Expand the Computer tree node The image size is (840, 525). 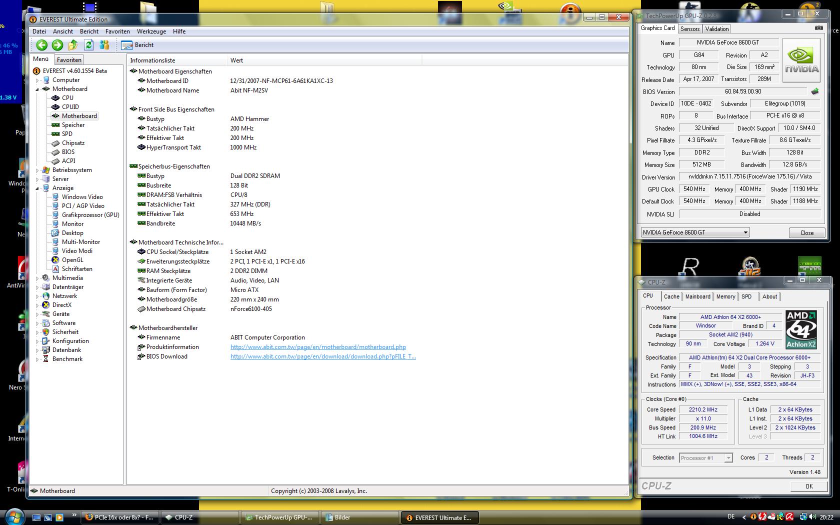point(37,80)
